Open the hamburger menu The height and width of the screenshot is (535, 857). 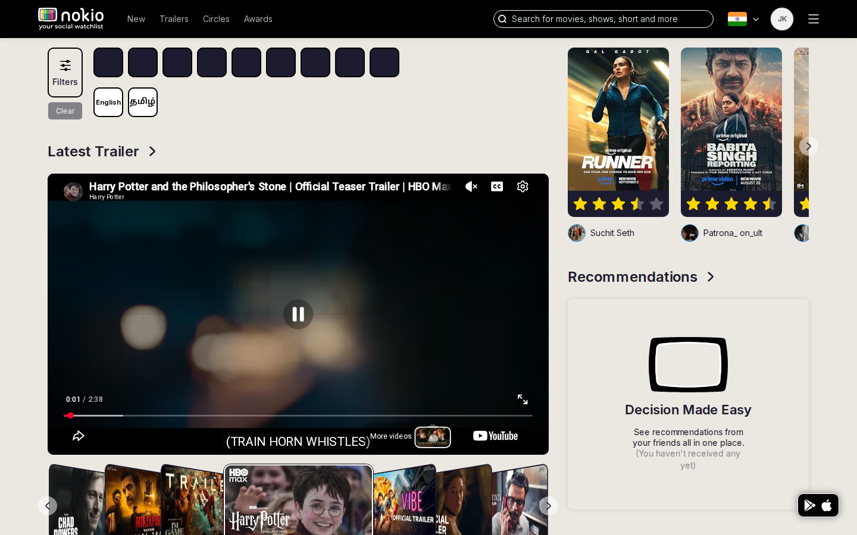pyautogui.click(x=813, y=19)
